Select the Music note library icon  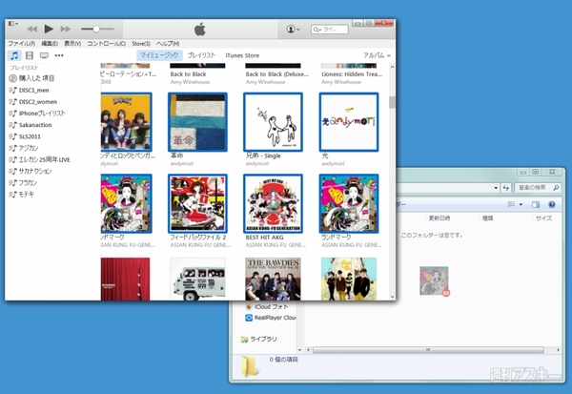(x=14, y=55)
